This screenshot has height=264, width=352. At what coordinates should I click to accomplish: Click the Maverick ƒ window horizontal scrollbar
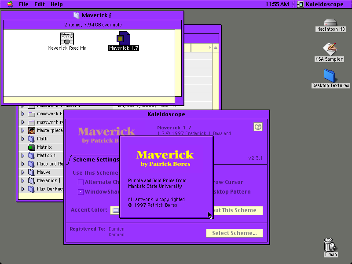(x=89, y=100)
